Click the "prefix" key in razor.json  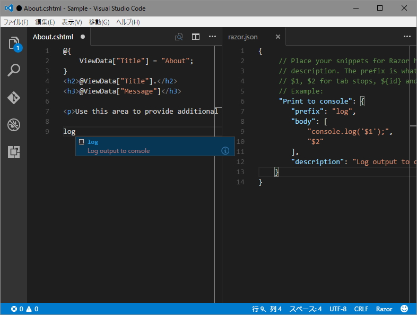tap(307, 112)
